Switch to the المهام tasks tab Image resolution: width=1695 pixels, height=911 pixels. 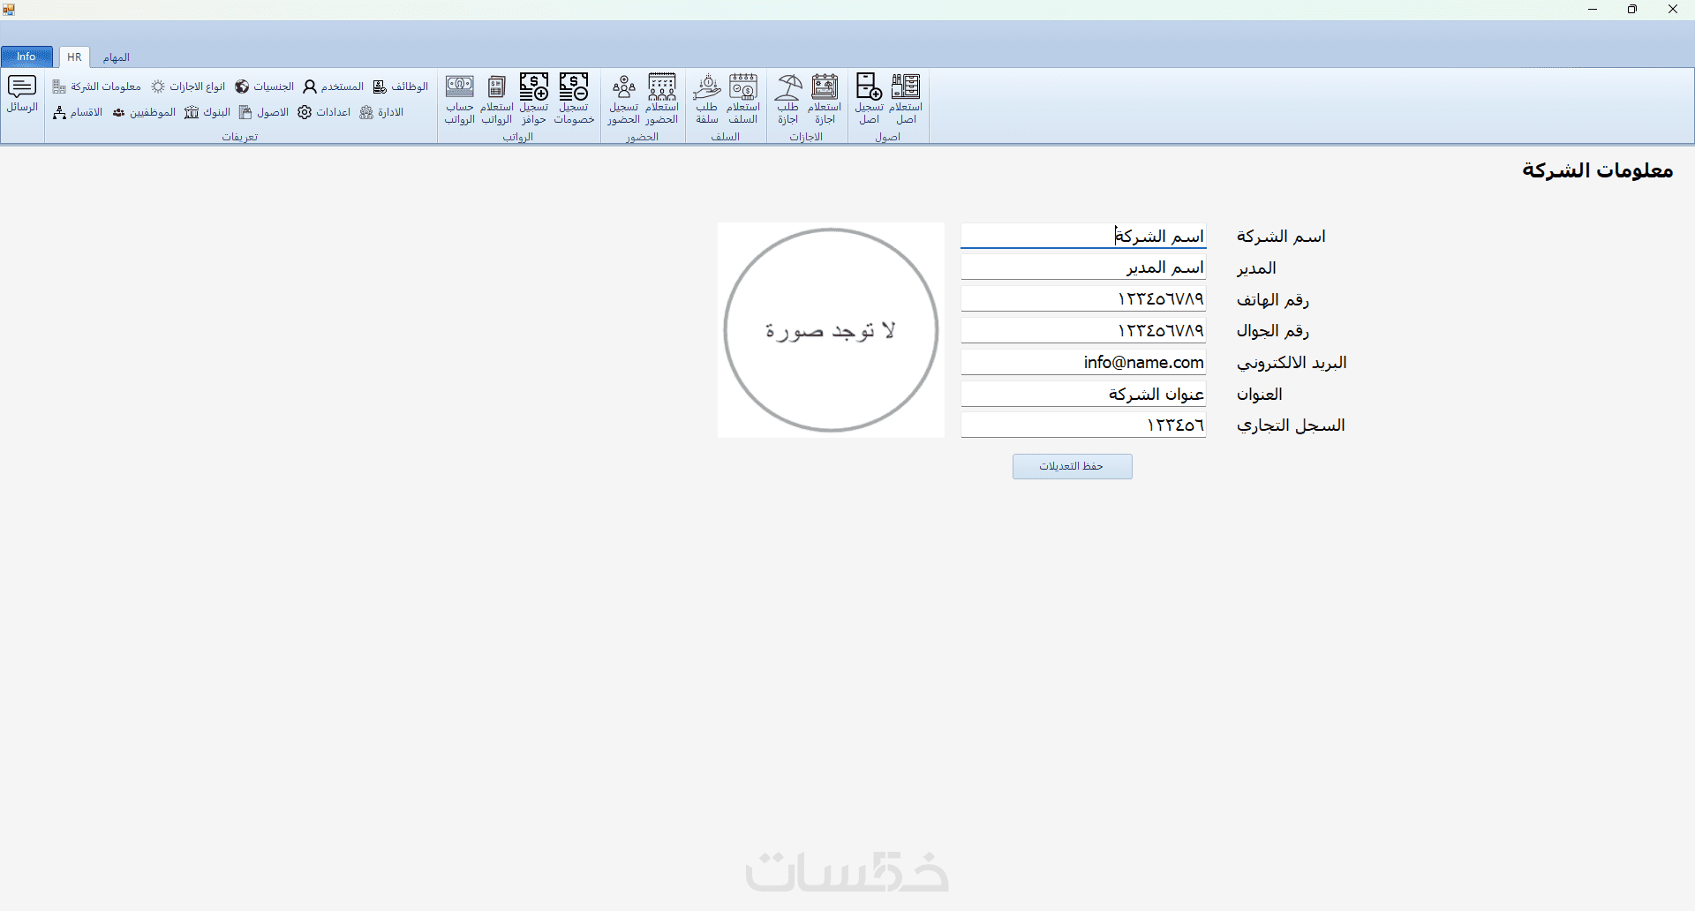tap(117, 57)
